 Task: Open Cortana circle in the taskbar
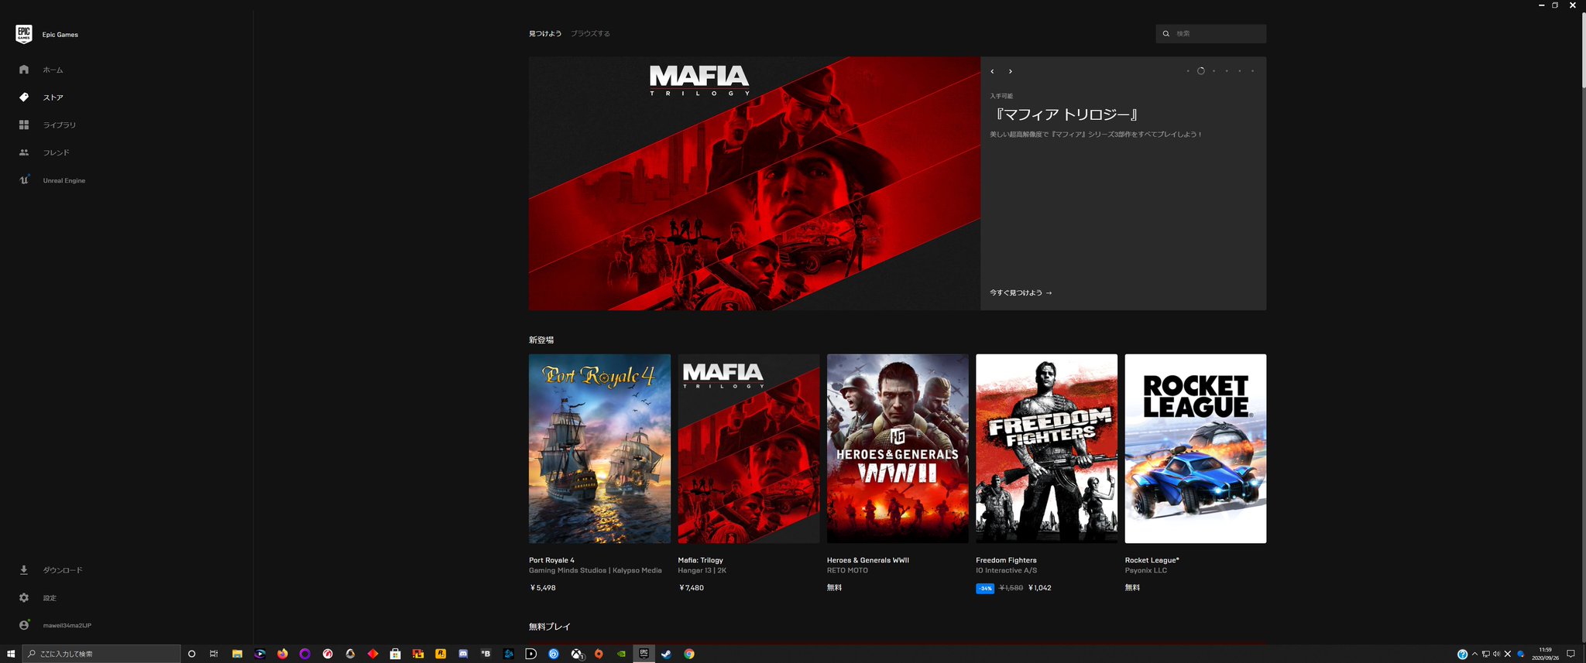(x=192, y=654)
